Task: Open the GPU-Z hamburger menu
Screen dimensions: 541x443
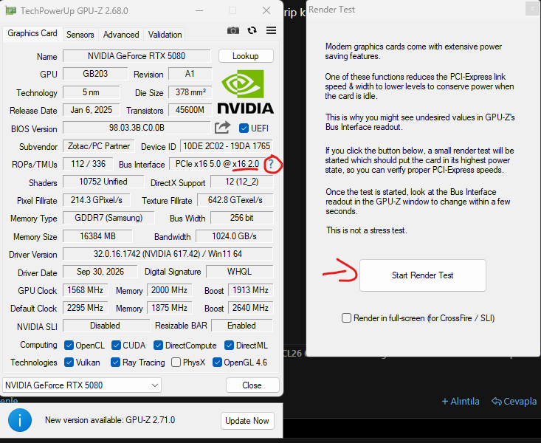Action: point(271,31)
